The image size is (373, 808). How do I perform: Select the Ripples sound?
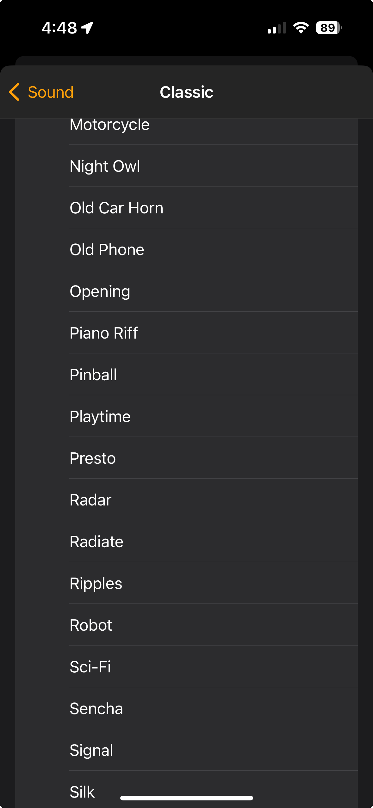coord(96,583)
